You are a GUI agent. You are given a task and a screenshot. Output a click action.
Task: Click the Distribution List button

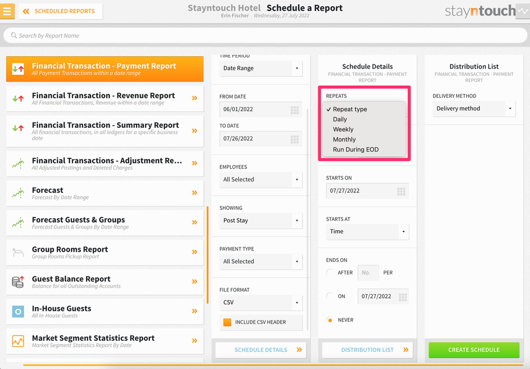coord(368,350)
